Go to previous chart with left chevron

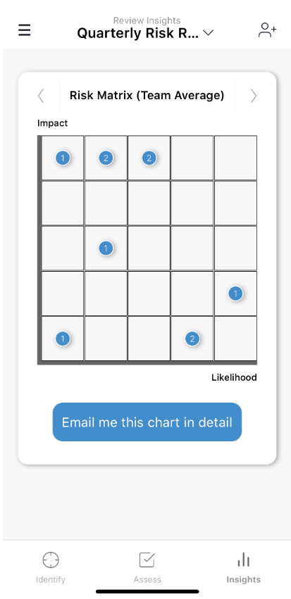(41, 96)
